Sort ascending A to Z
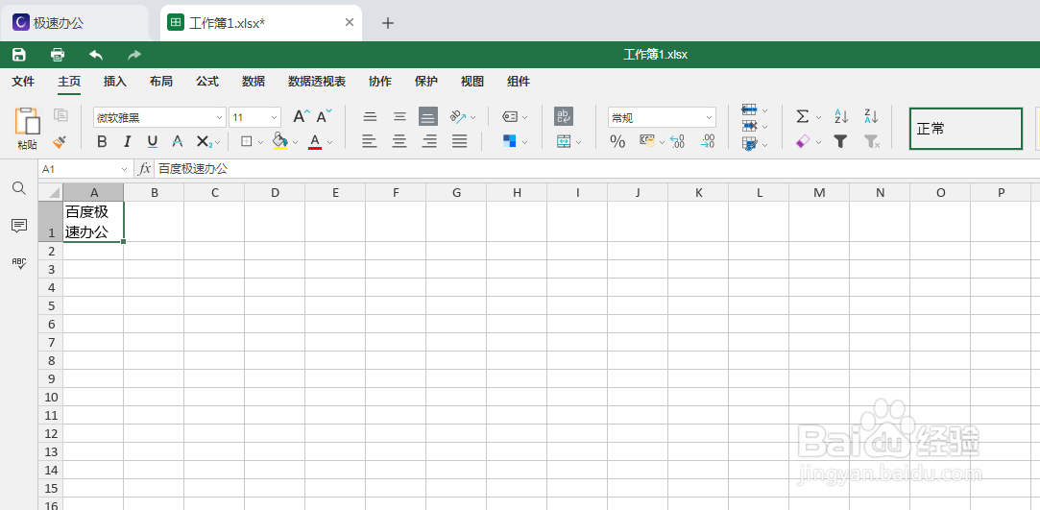 [x=841, y=117]
